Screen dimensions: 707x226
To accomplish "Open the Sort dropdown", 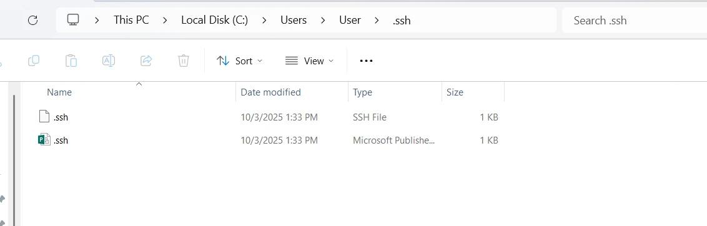I will [239, 61].
